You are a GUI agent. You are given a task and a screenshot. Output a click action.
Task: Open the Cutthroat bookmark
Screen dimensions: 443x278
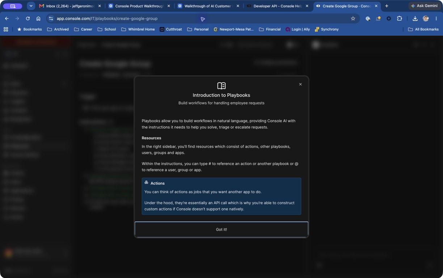click(171, 29)
